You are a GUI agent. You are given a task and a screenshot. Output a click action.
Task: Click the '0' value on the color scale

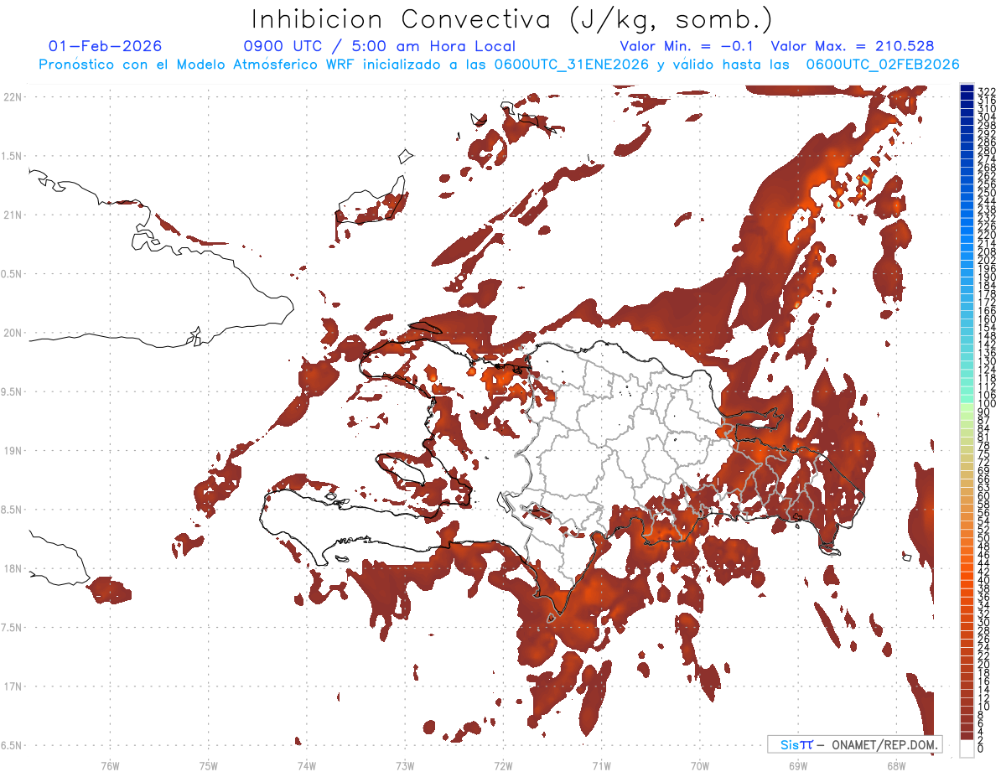click(981, 747)
